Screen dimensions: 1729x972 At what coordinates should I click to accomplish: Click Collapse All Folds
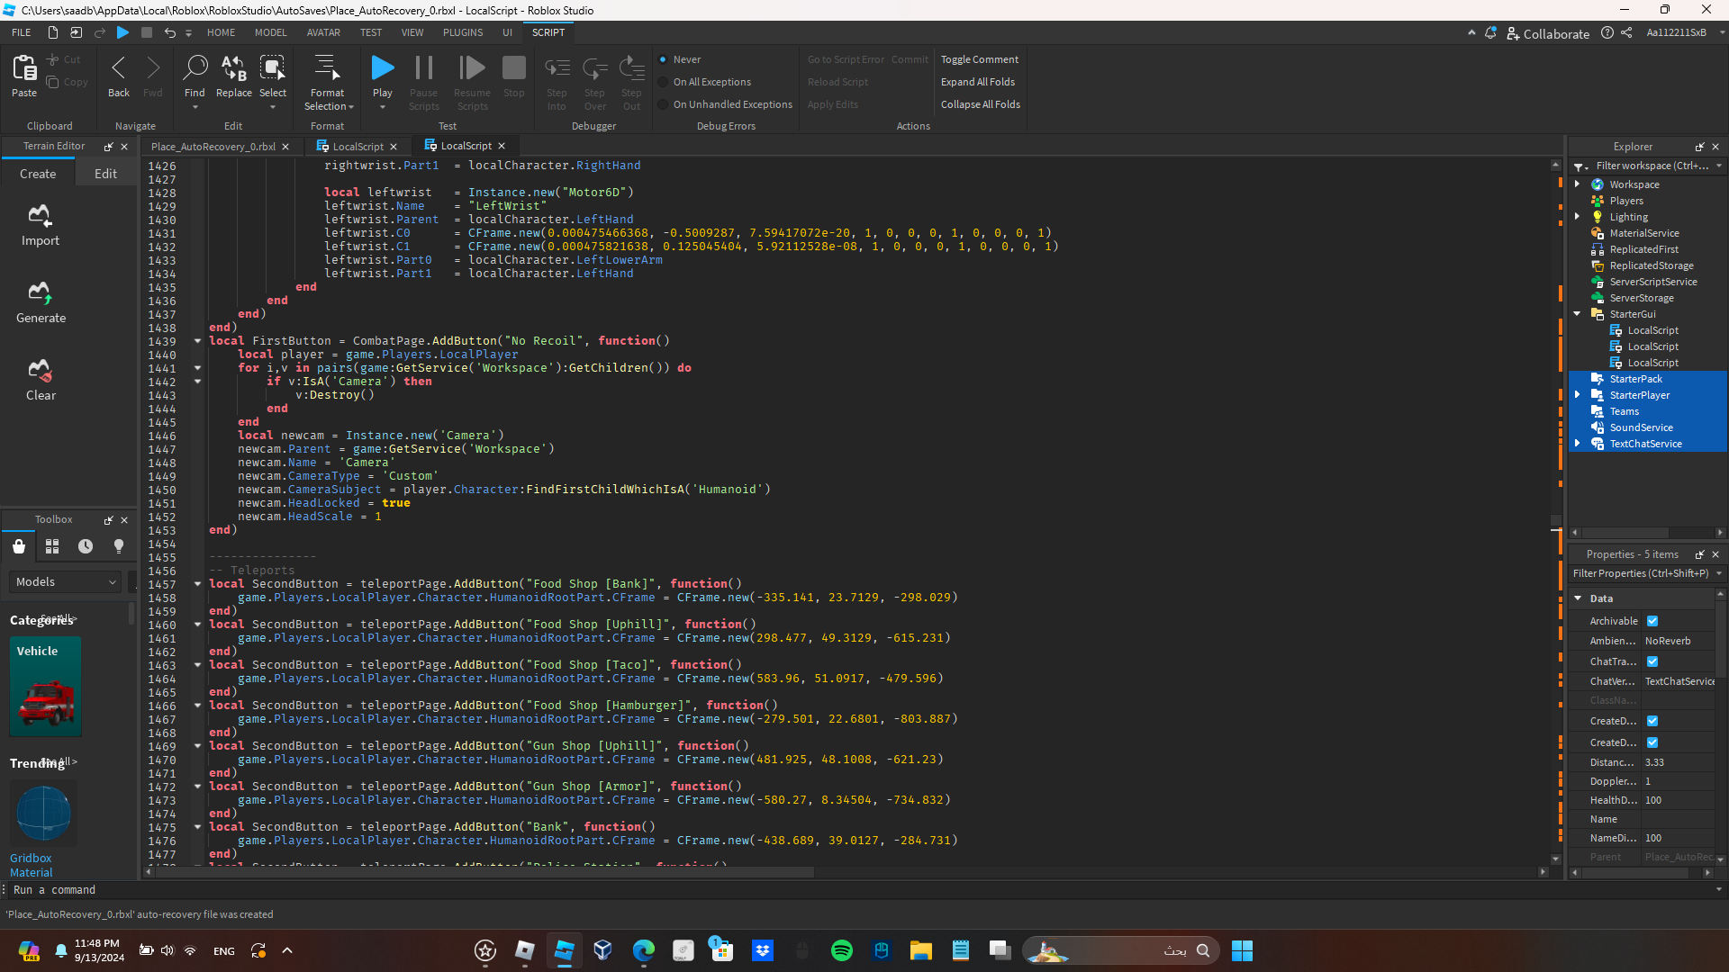pyautogui.click(x=981, y=104)
